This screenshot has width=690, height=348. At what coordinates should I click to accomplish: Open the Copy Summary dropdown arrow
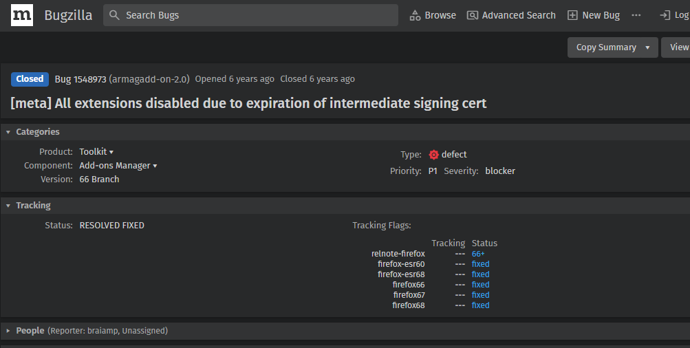[647, 47]
